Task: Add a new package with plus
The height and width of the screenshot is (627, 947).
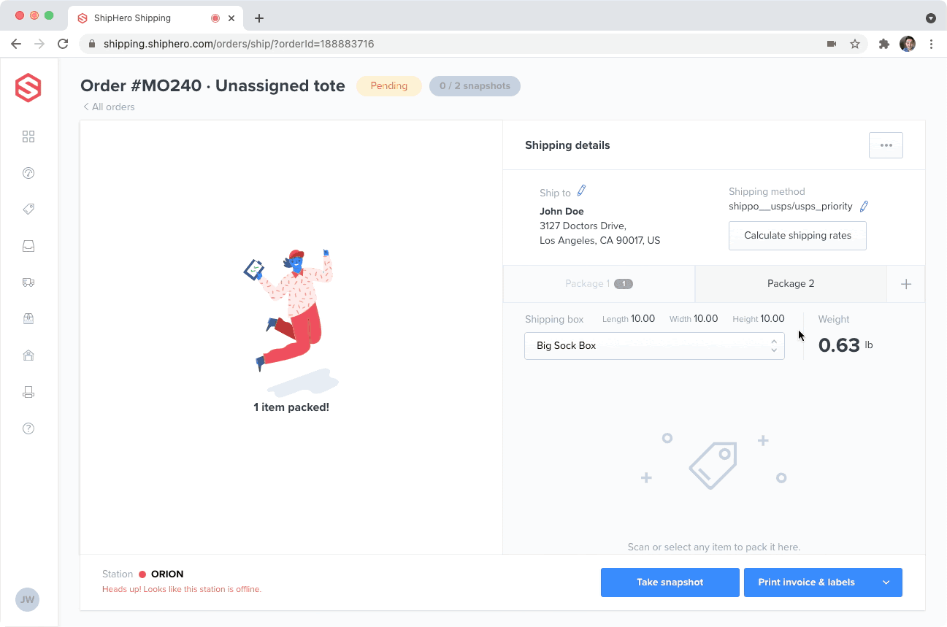Action: [905, 284]
